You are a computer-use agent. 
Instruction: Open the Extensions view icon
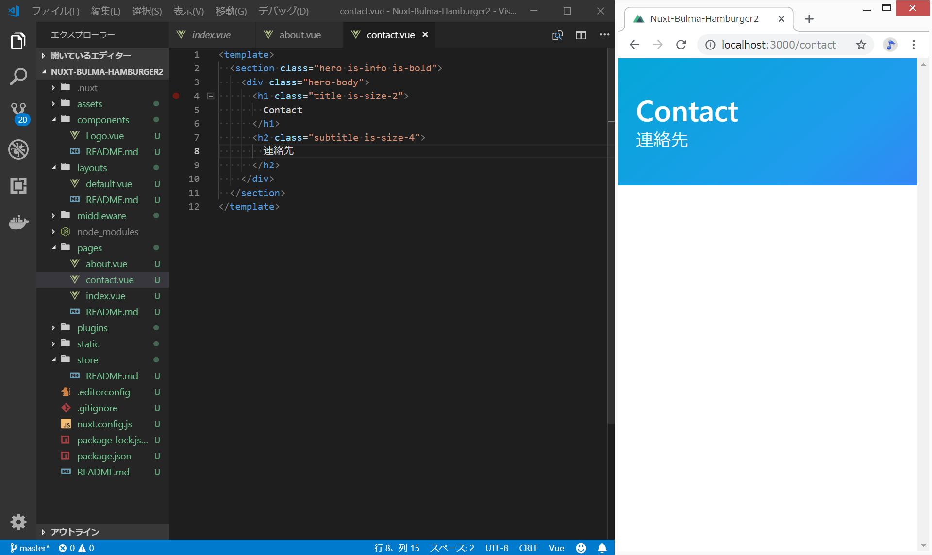[18, 185]
